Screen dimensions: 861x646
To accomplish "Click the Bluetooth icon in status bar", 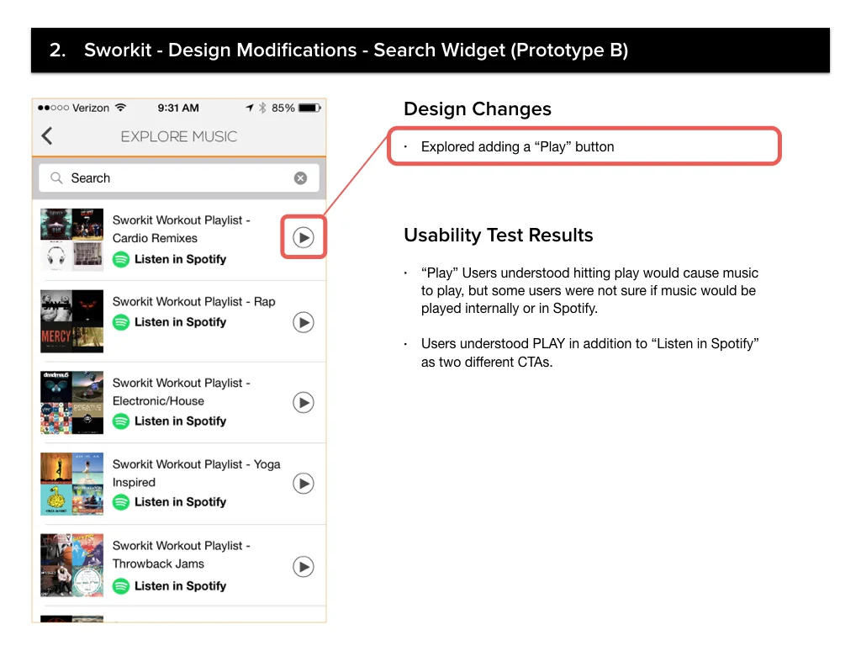I will point(262,108).
